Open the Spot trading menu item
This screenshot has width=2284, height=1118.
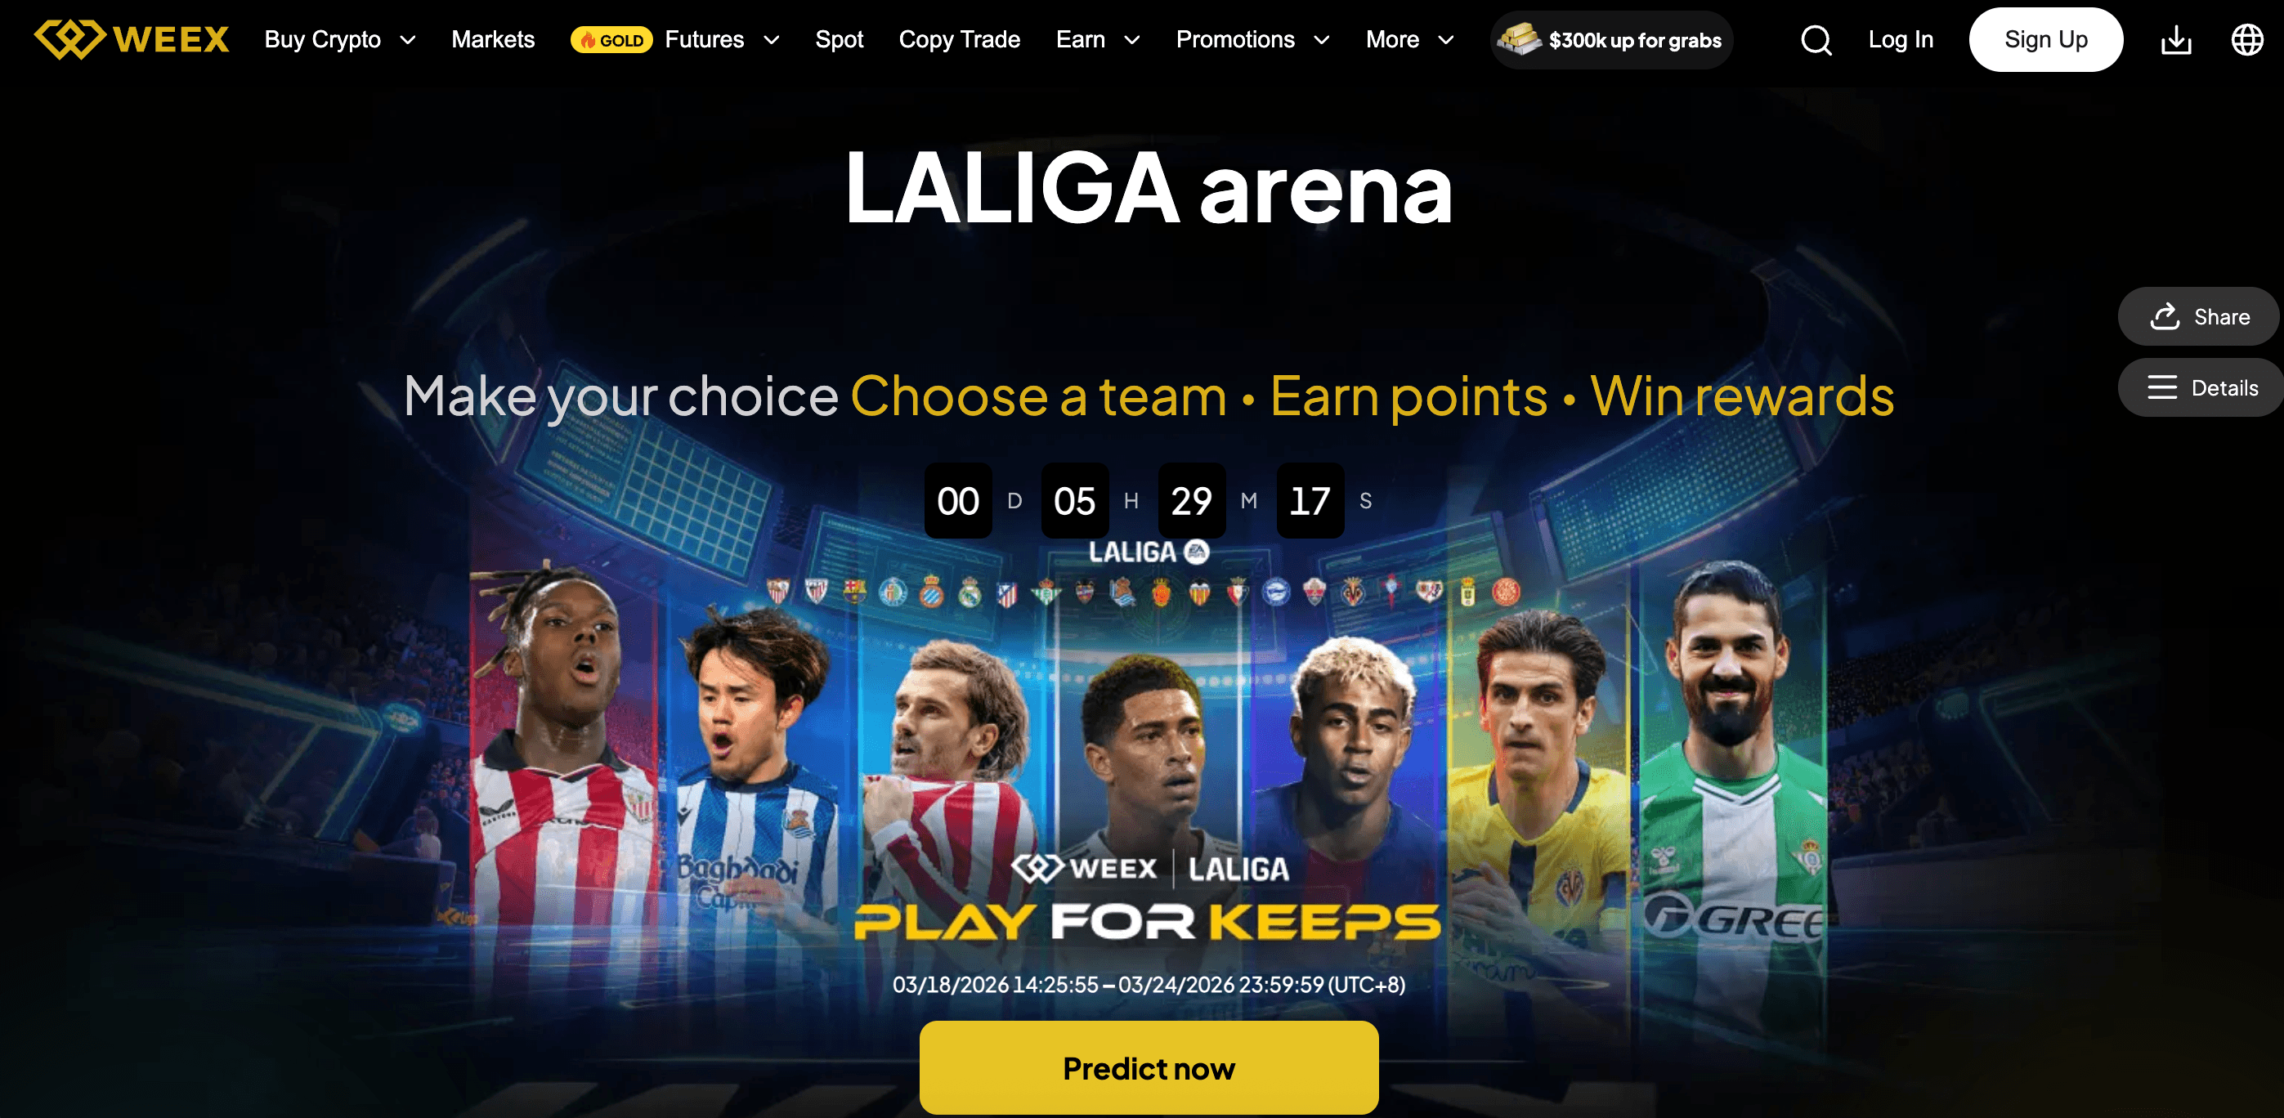click(x=839, y=40)
